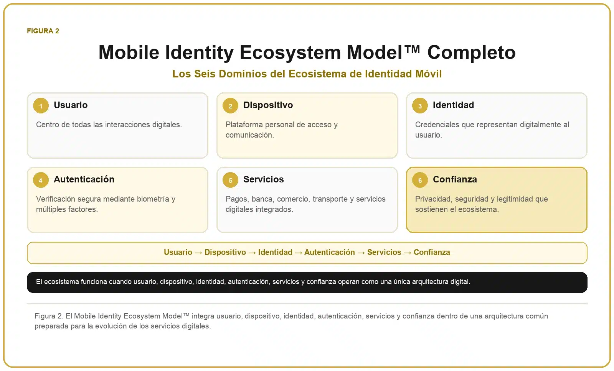Select the title "Mobile Identity Ecosystem Model™ Completo"

(x=307, y=53)
